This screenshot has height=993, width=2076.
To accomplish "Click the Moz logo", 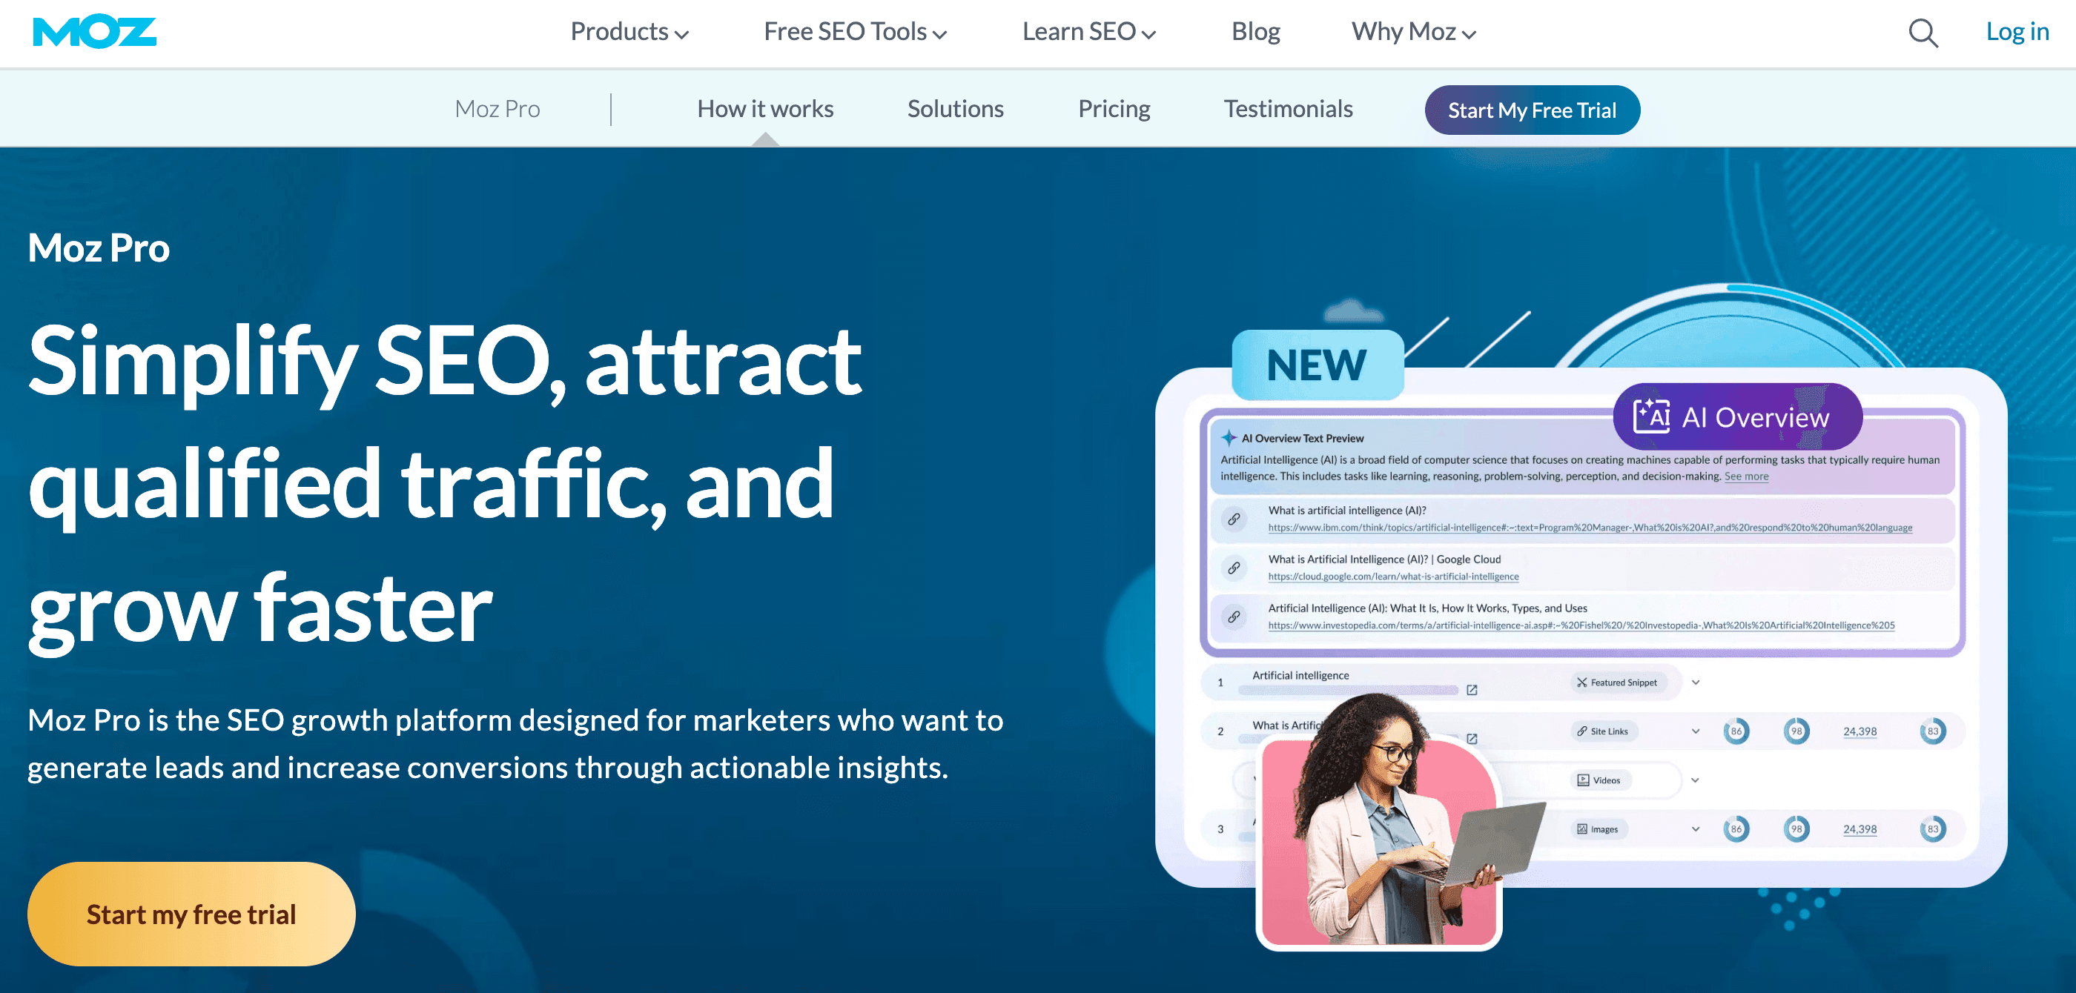I will click(x=94, y=32).
